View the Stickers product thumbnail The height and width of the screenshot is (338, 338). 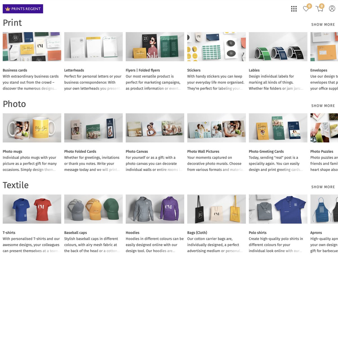(x=216, y=46)
